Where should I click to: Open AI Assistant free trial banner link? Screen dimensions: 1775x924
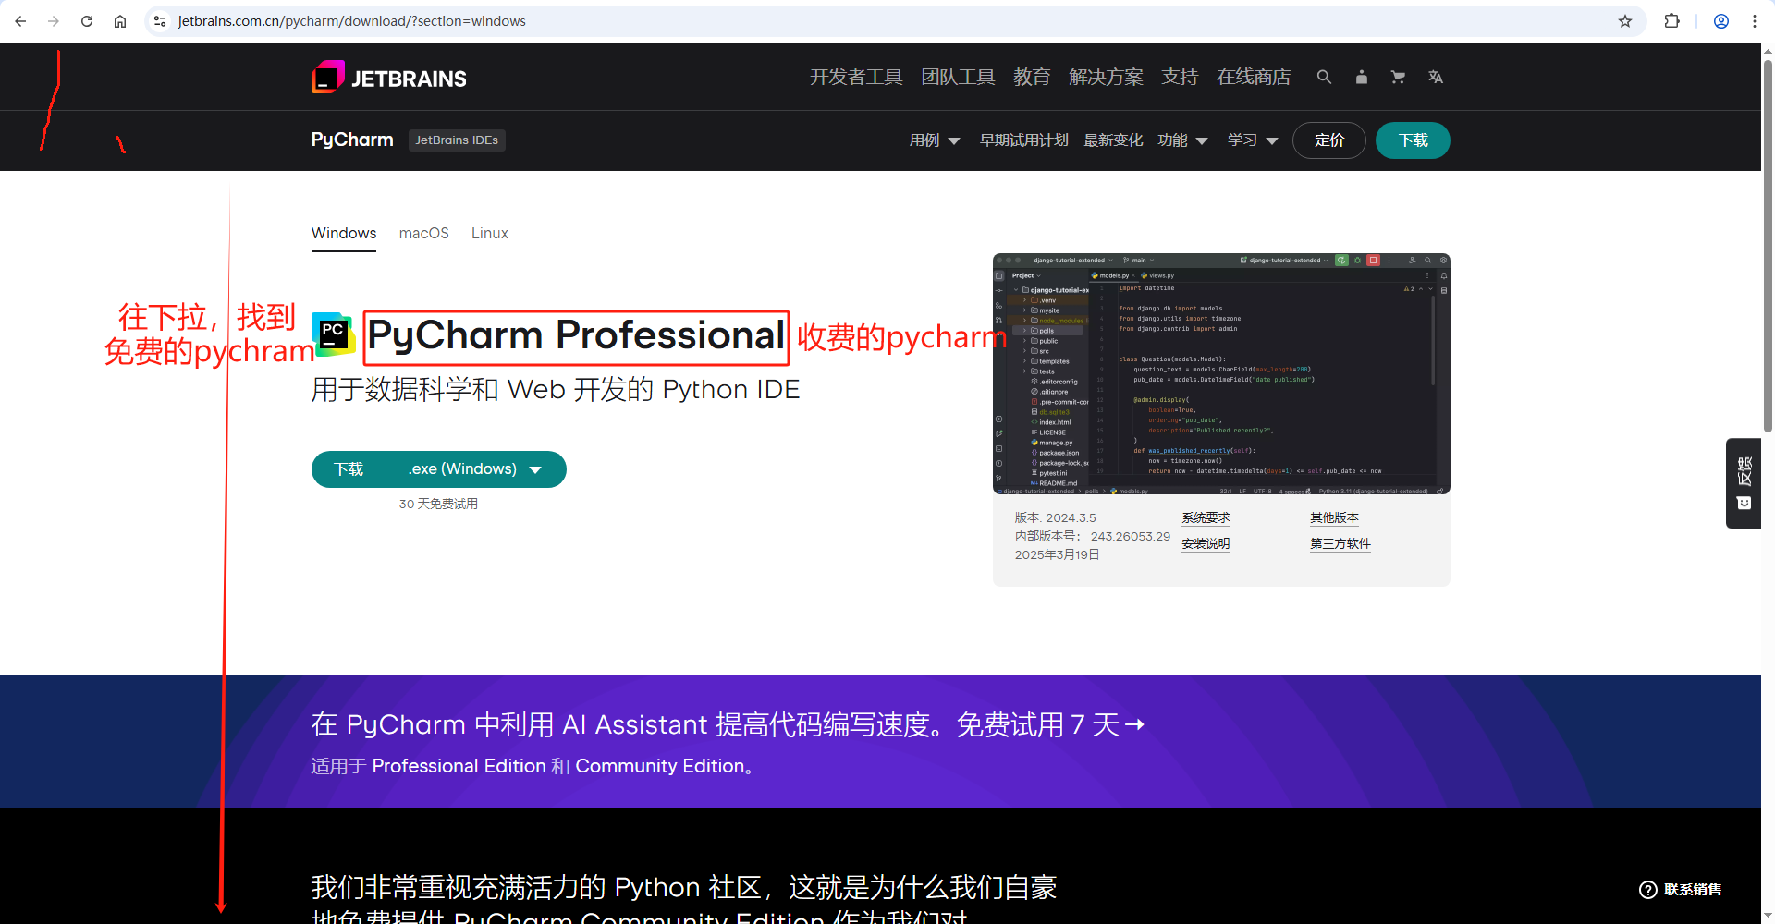click(x=728, y=724)
